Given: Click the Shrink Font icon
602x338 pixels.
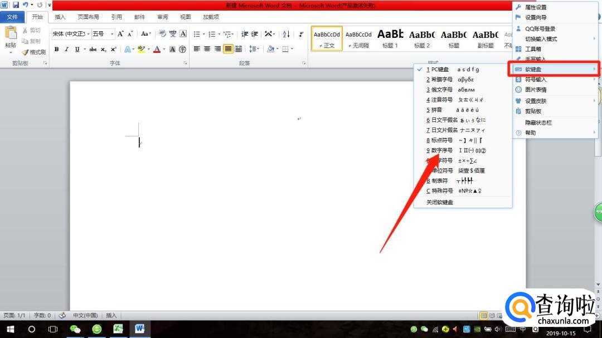Looking at the screenshot, I should click(x=130, y=34).
